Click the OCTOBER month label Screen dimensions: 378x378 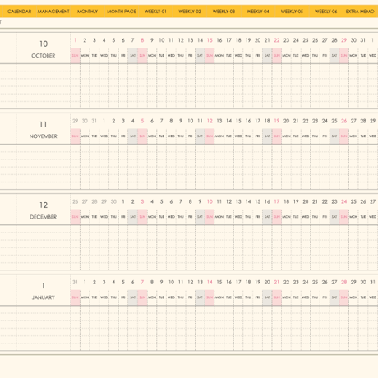(x=44, y=56)
